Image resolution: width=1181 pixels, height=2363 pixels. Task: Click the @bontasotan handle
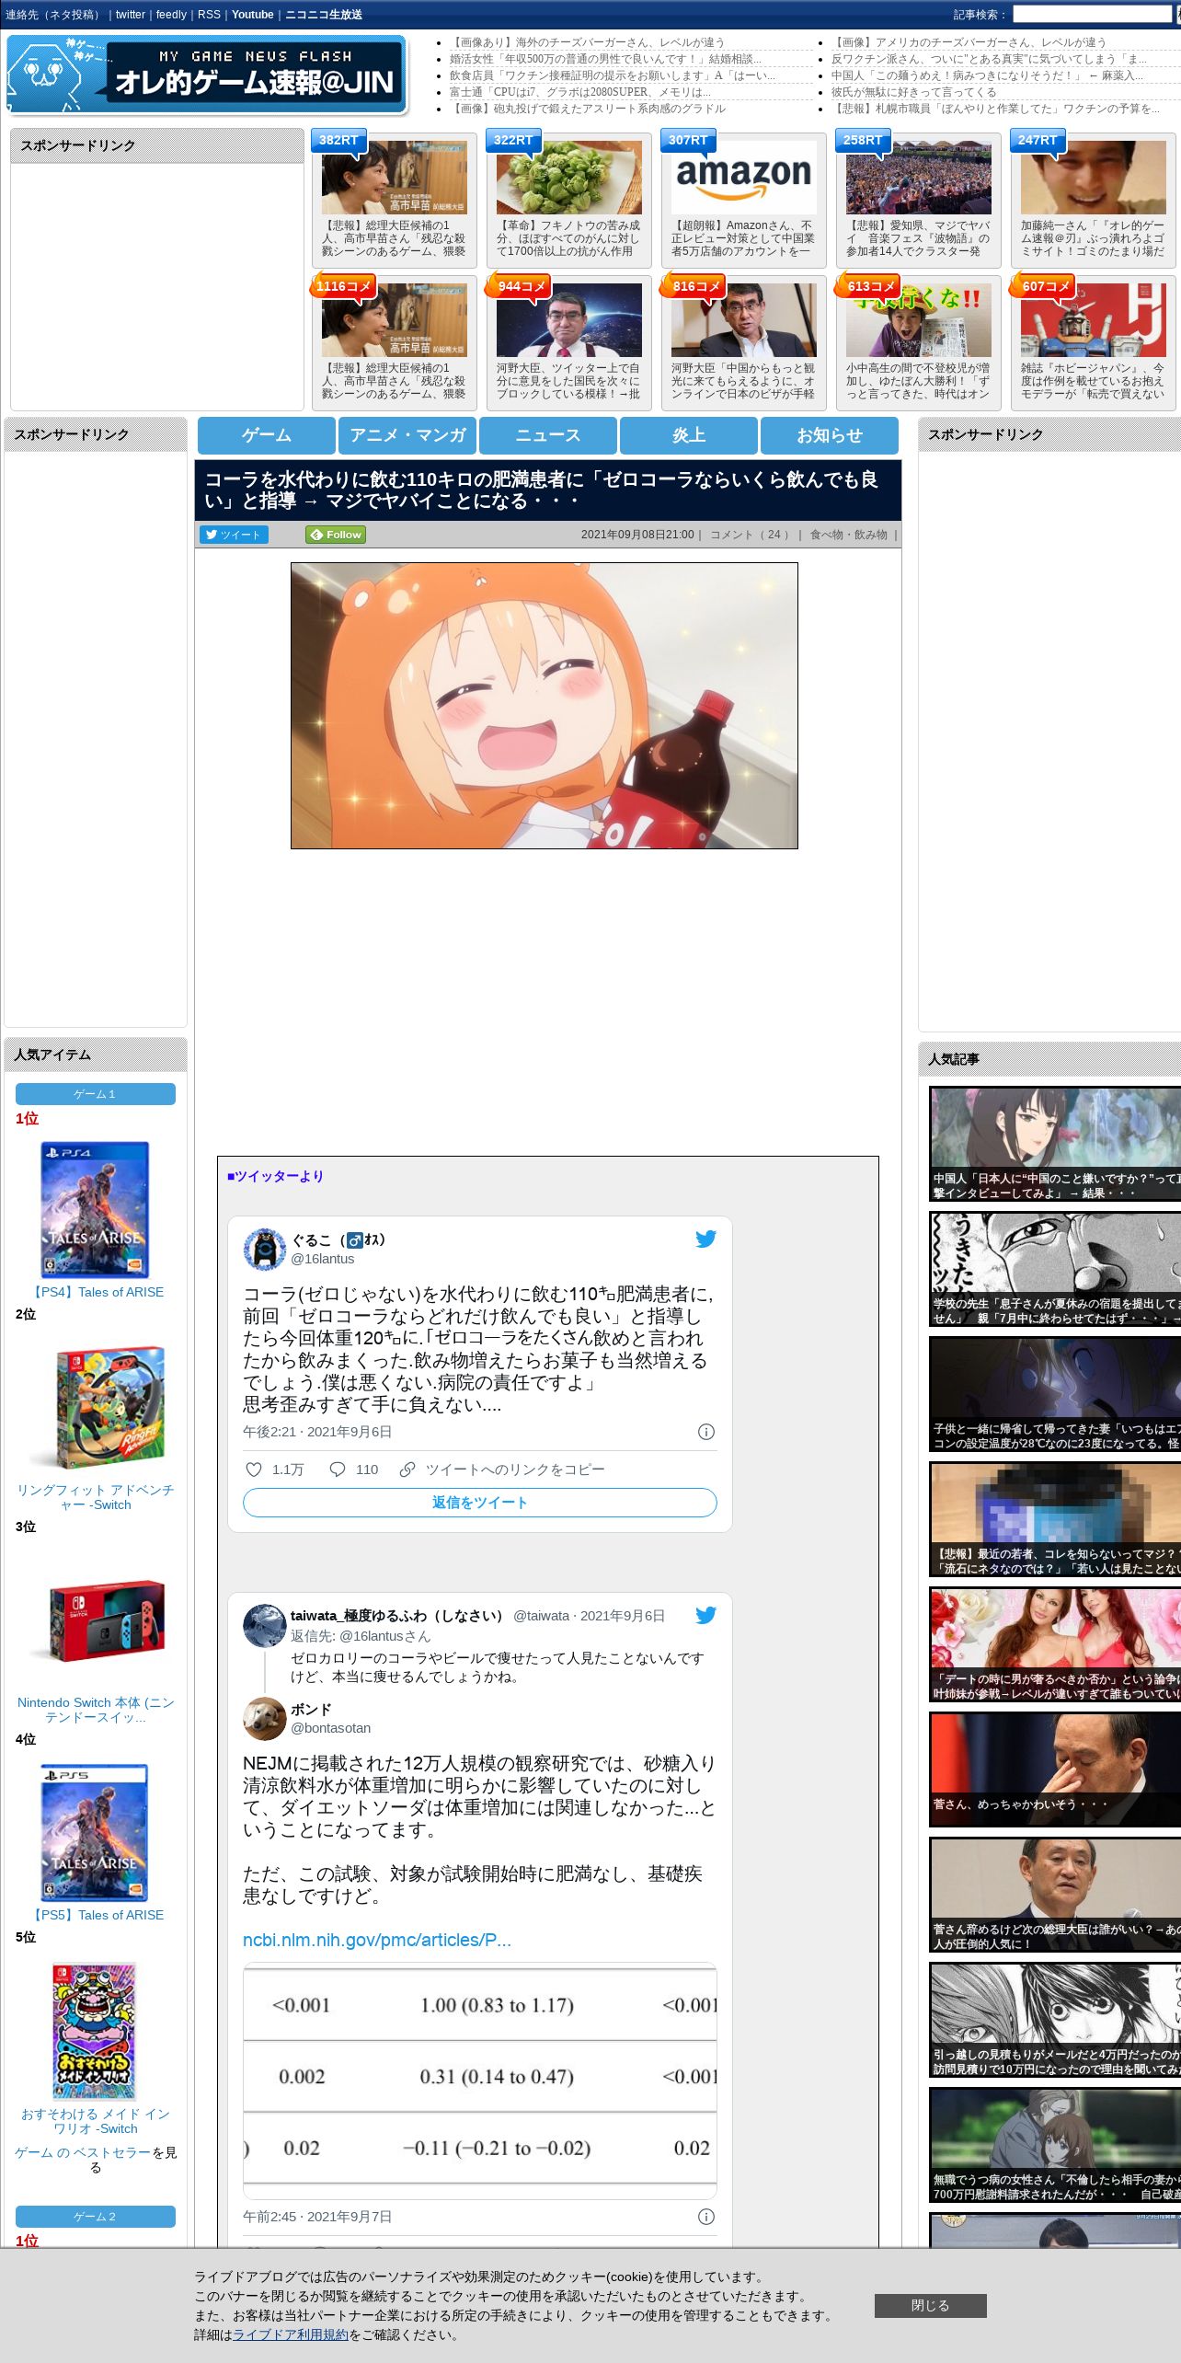(x=330, y=1728)
